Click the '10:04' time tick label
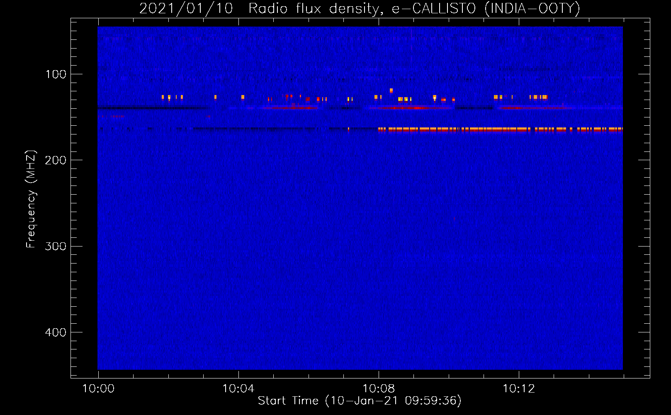 click(x=238, y=389)
